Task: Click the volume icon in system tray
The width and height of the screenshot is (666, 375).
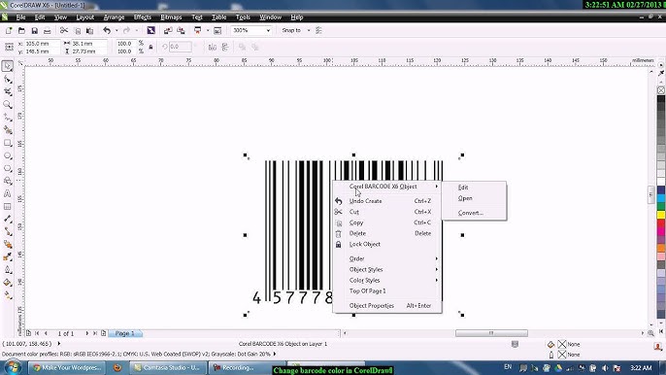Action: pyautogui.click(x=605, y=368)
